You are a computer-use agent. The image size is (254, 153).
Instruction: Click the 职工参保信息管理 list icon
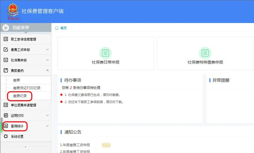click(6, 39)
